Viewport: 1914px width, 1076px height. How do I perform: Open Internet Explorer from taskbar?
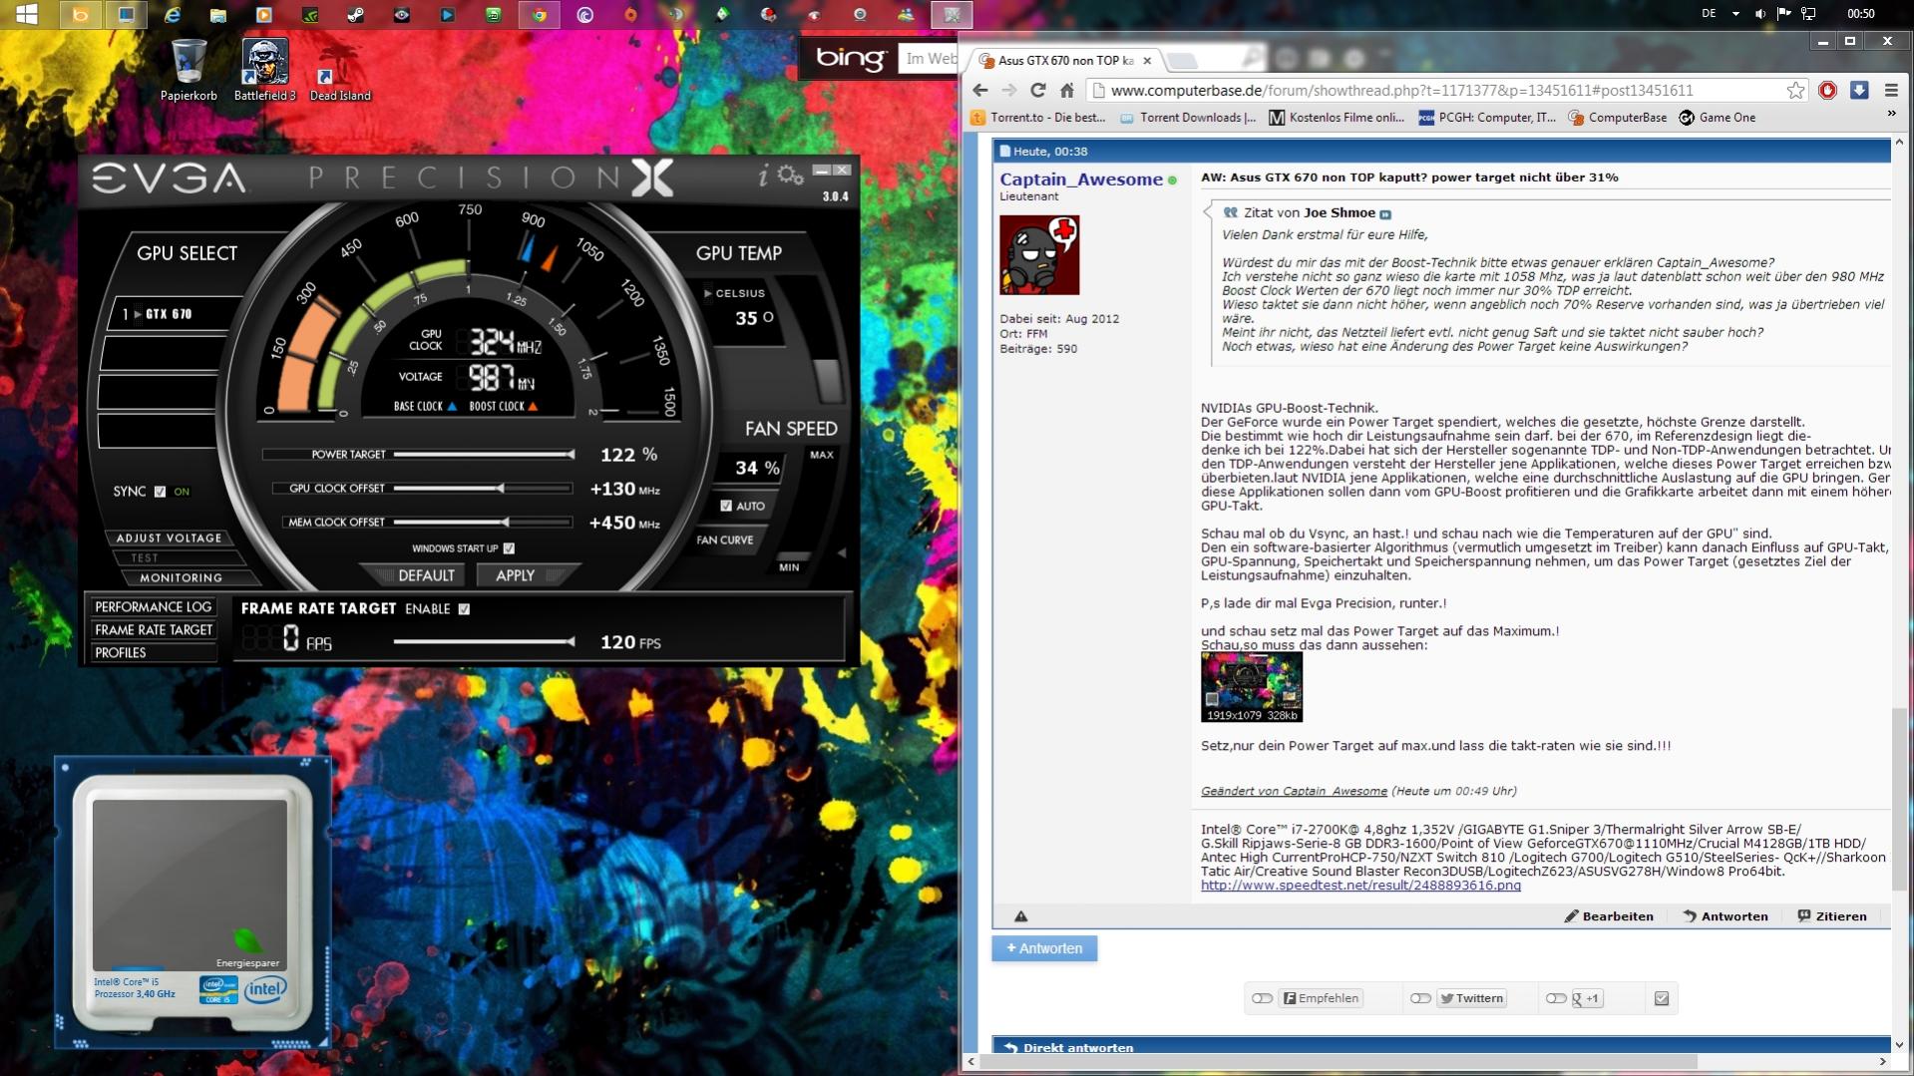[173, 15]
